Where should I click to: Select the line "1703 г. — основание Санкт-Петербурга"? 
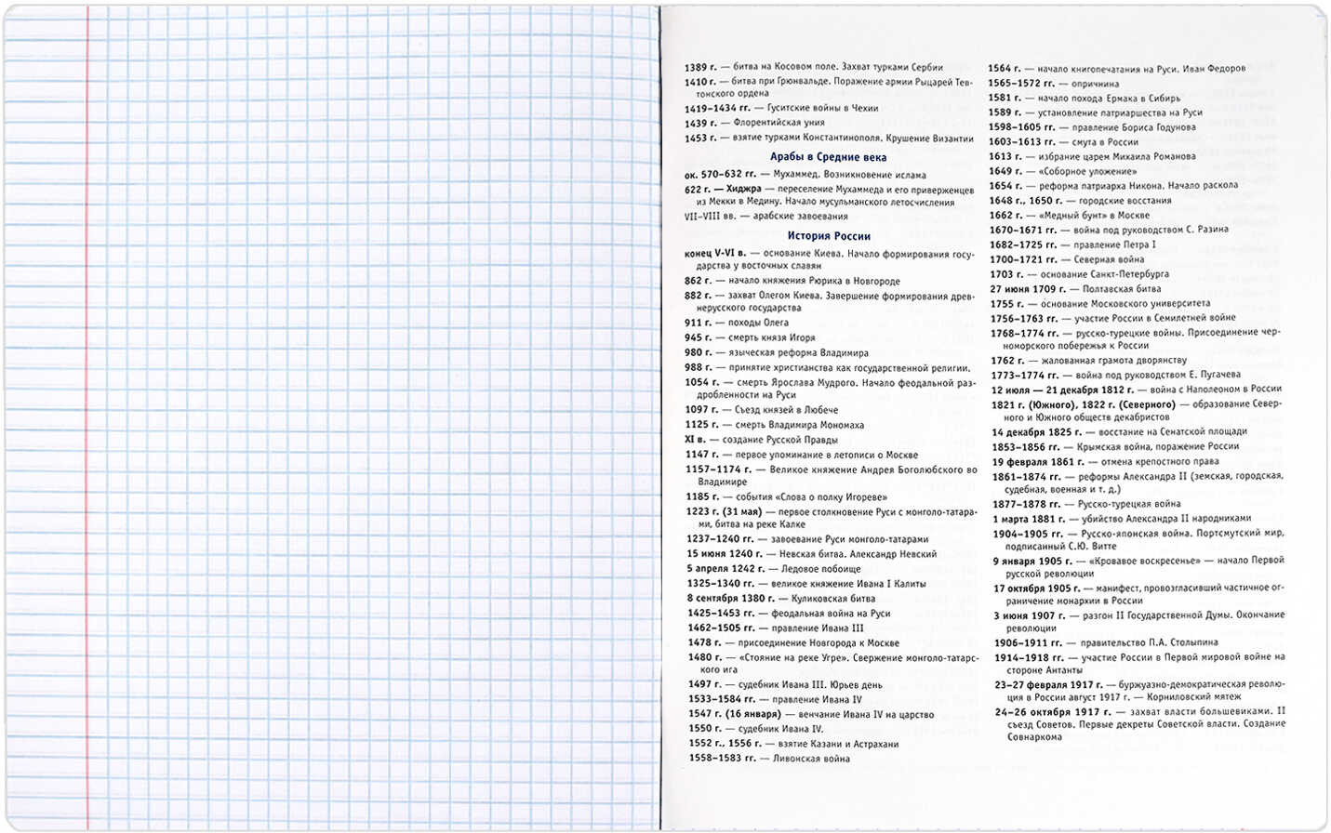[x=1079, y=274]
